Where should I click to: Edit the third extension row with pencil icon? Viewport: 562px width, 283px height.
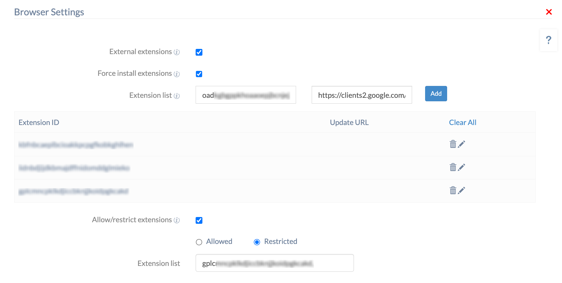pyautogui.click(x=462, y=190)
